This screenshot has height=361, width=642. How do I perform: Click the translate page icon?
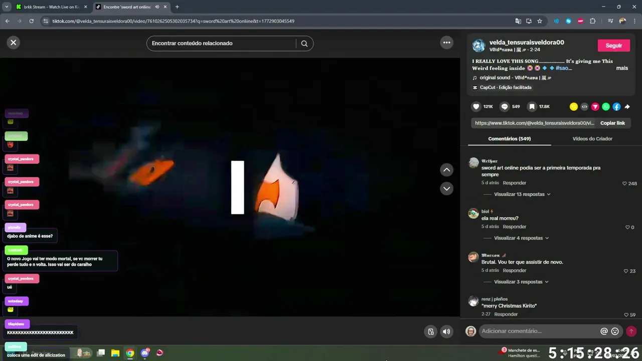tap(518, 21)
